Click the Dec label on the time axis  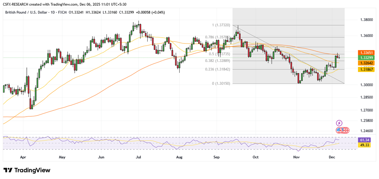tap(331, 158)
